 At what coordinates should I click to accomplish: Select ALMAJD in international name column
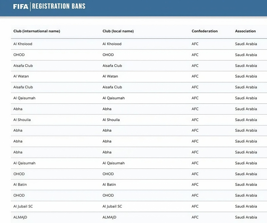click(20, 217)
